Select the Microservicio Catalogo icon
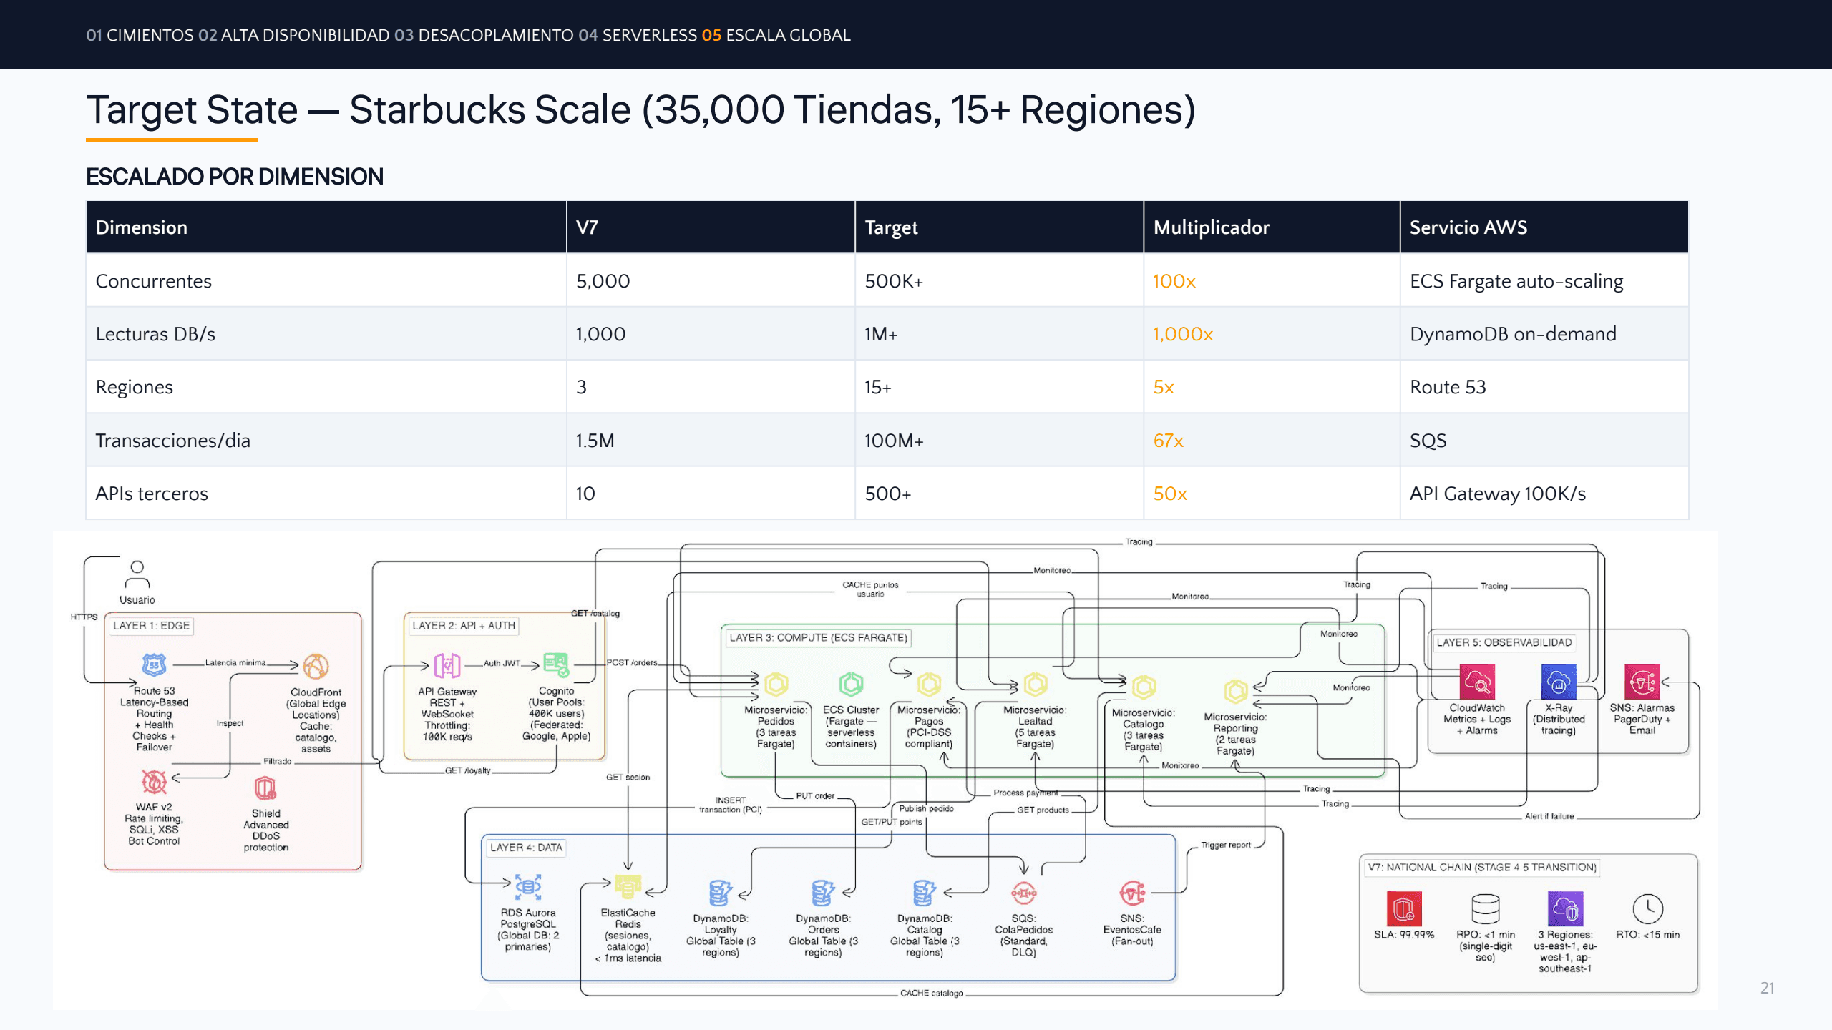The height and width of the screenshot is (1030, 1832). click(1144, 687)
